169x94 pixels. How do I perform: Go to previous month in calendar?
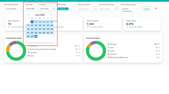[28, 15]
